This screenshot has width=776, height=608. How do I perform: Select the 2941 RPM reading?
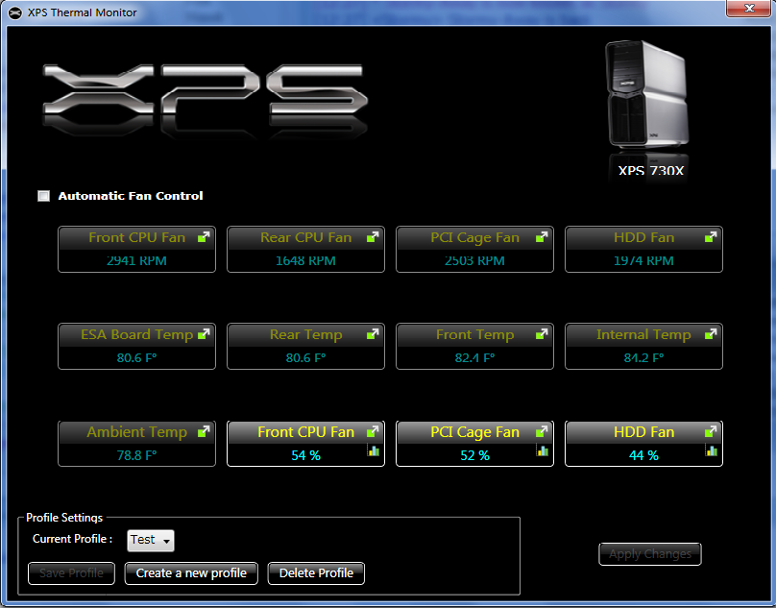pos(136,260)
